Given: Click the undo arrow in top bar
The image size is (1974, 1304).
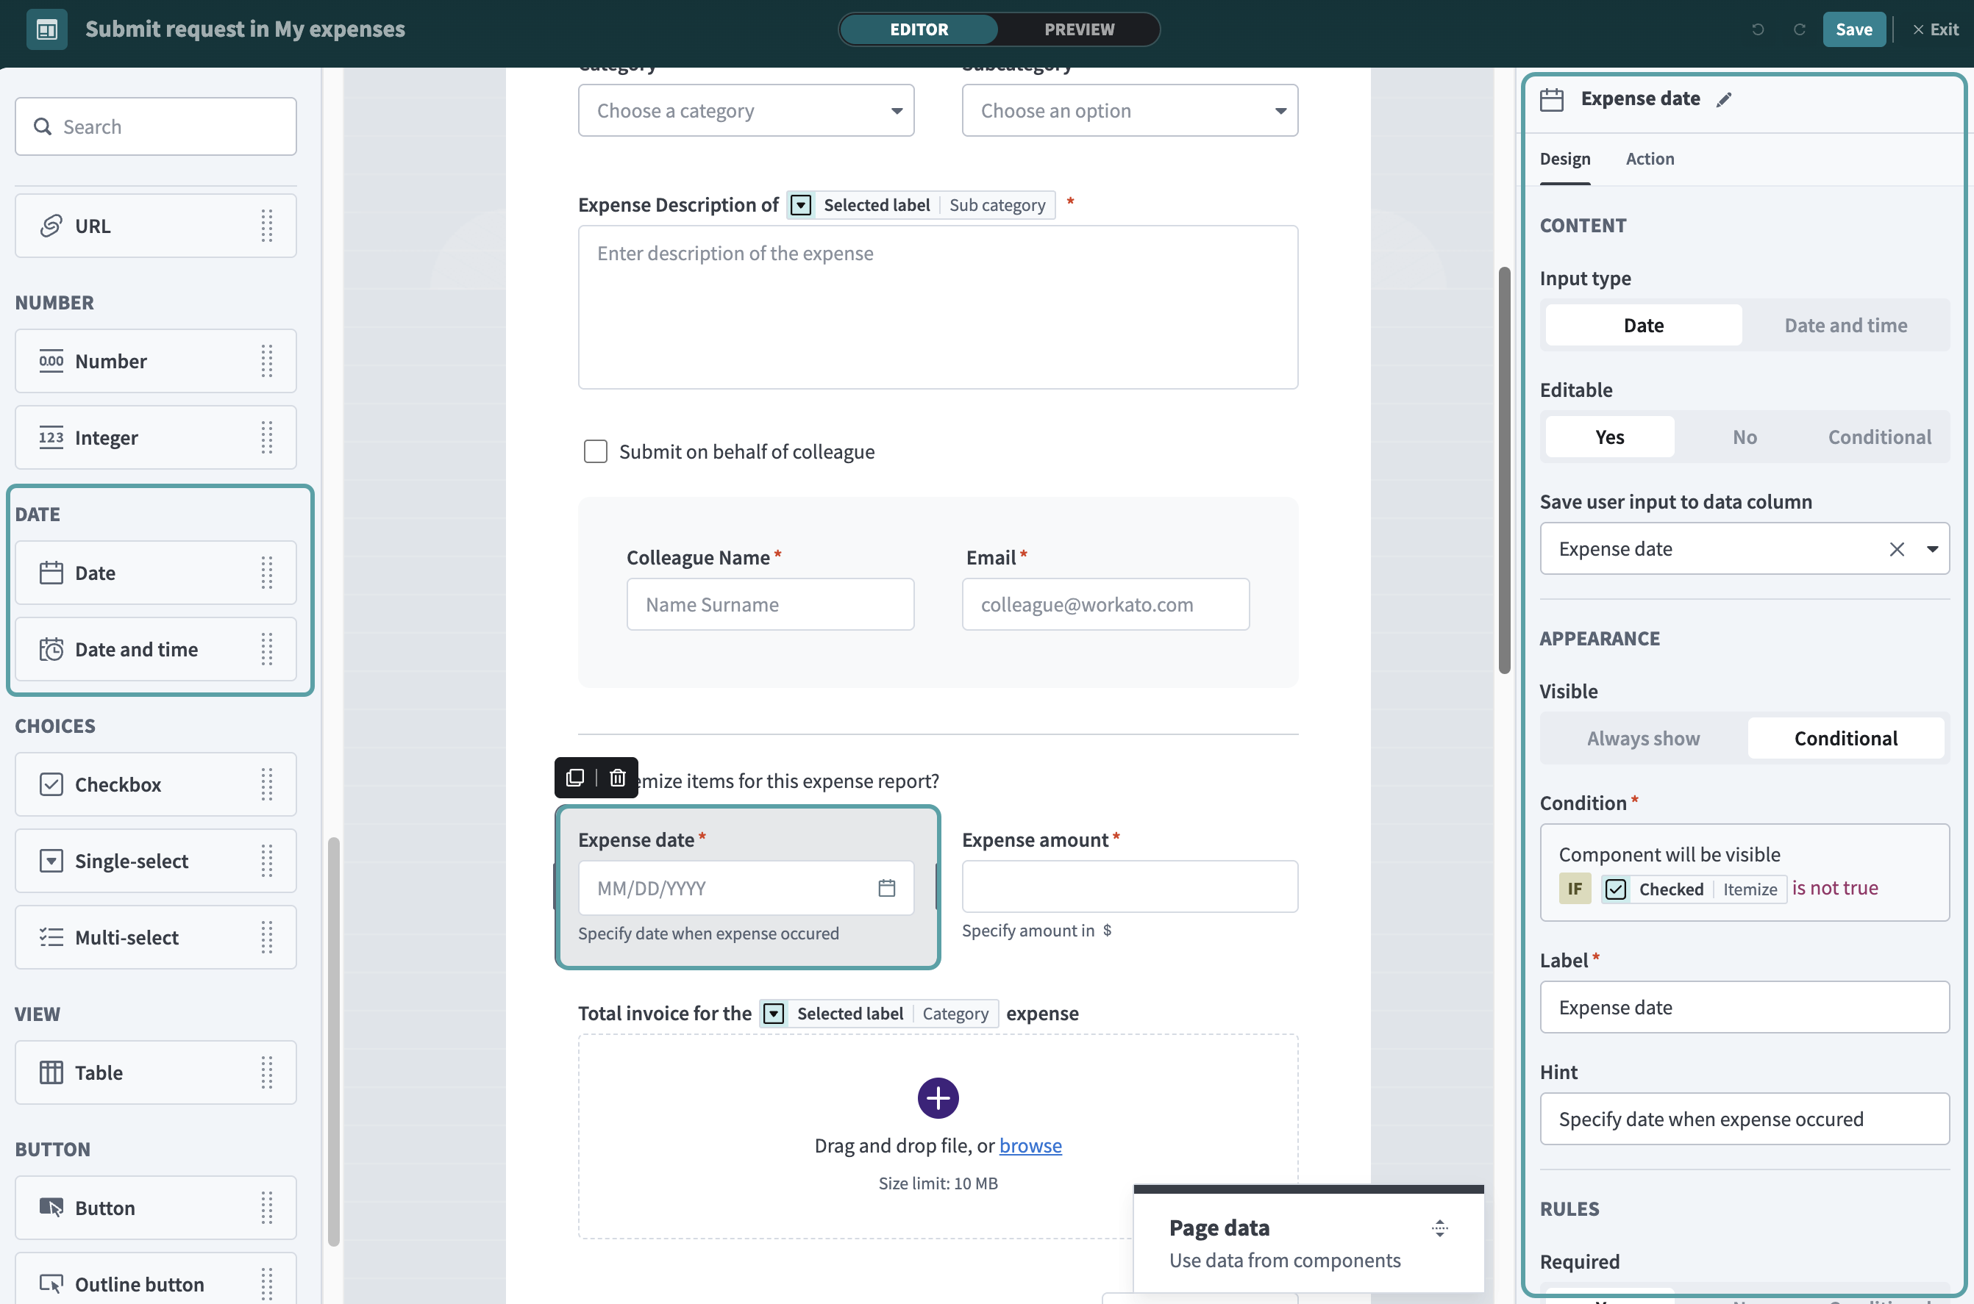Looking at the screenshot, I should [1758, 29].
